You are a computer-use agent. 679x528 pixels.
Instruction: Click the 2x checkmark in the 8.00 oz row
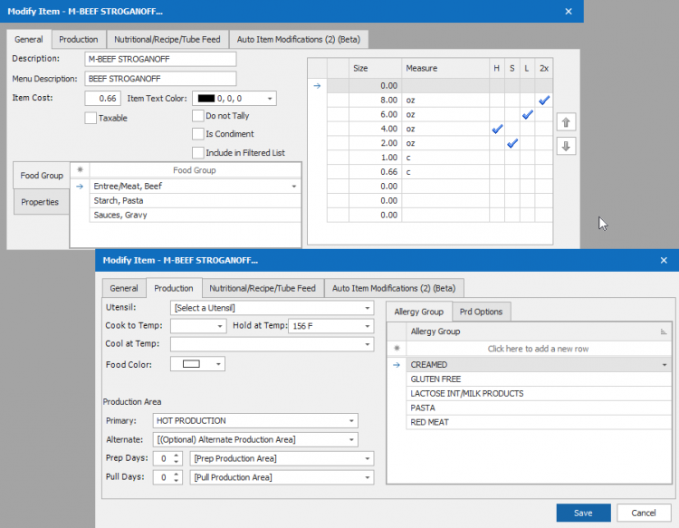543,101
